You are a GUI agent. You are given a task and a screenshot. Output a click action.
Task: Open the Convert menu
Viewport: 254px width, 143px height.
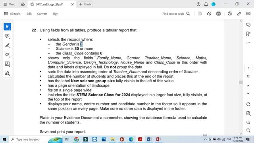click(42, 14)
